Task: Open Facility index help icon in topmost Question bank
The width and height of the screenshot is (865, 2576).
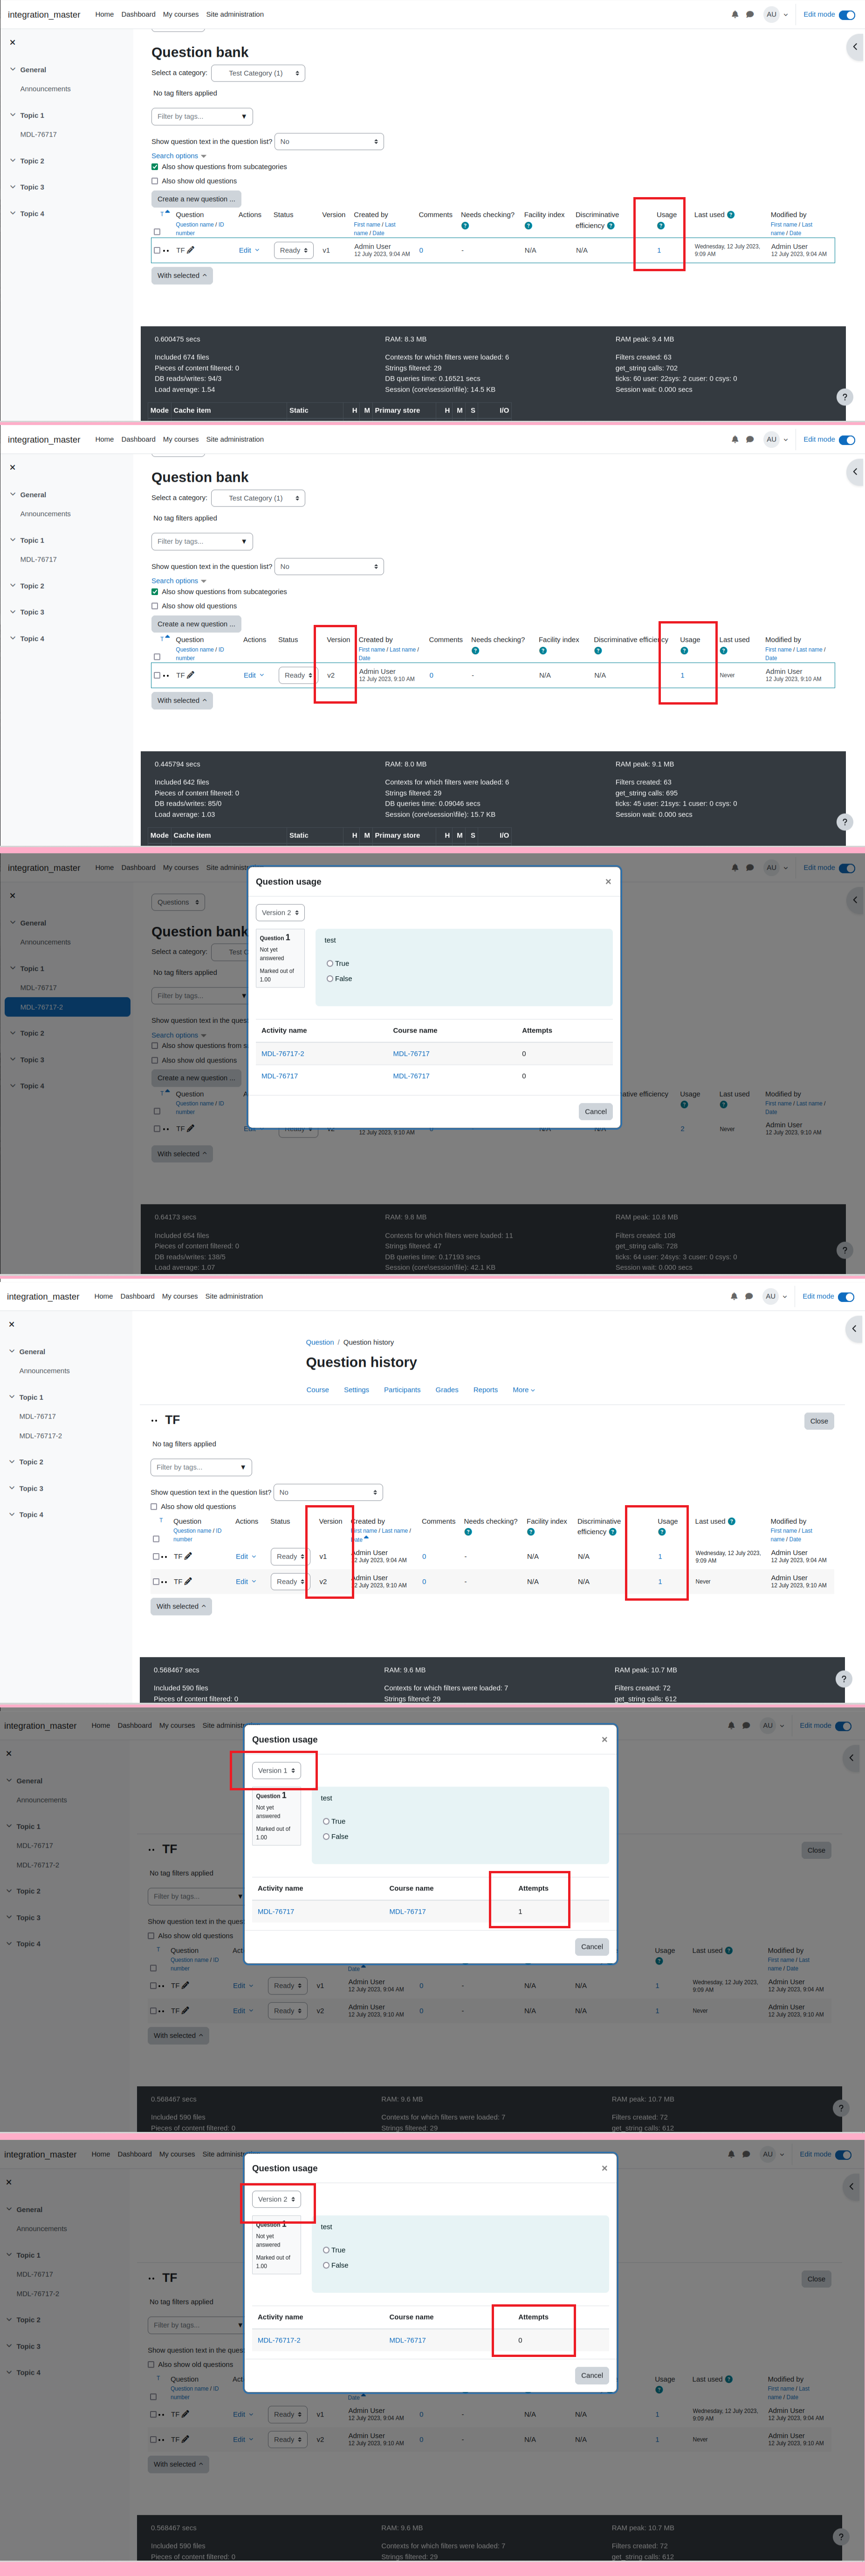Action: click(528, 226)
